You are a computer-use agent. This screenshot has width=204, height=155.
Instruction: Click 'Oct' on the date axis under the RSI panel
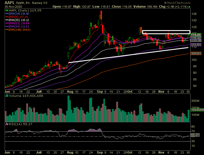point(130,152)
